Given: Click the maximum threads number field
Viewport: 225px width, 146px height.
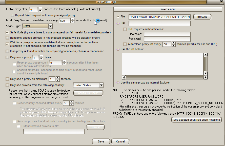Looking at the screenshot, I should coord(52,79).
